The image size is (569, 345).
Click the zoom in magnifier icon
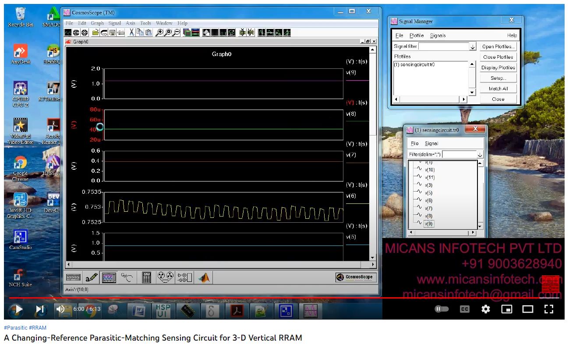coord(159,32)
